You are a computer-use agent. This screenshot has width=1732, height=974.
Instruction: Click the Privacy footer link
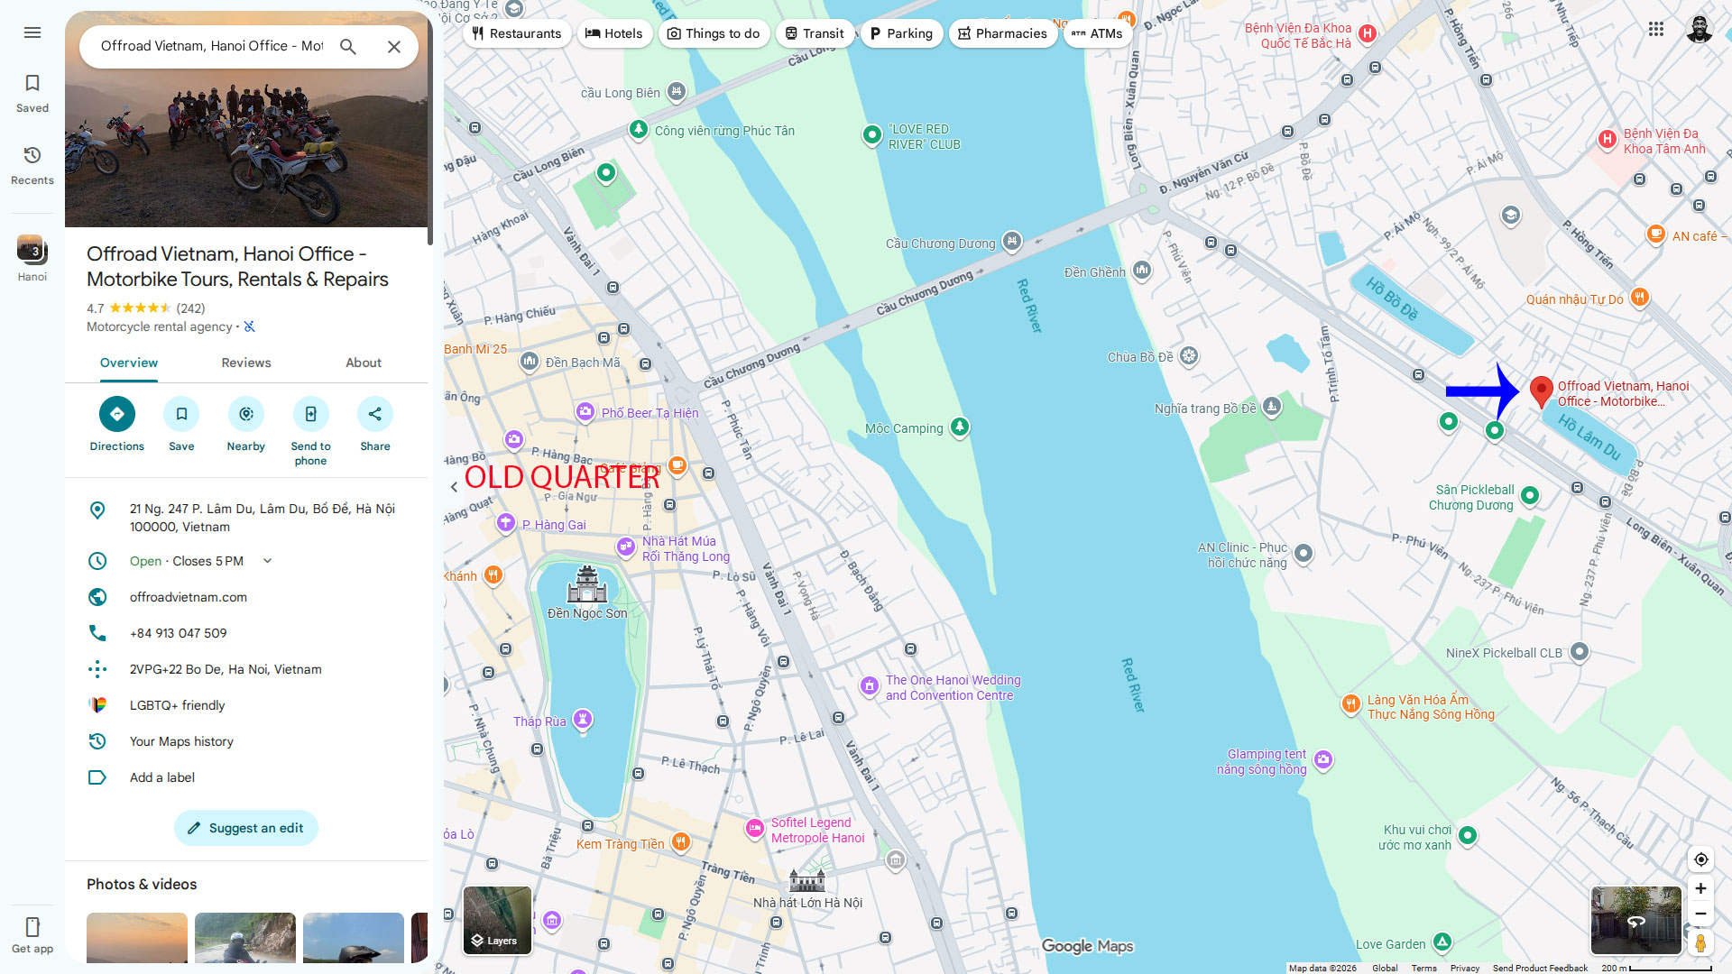pos(1465,968)
